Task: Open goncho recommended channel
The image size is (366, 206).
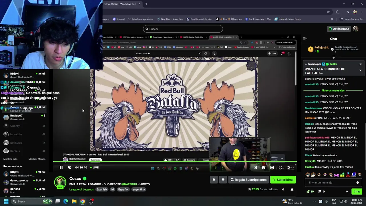Action: point(24,190)
